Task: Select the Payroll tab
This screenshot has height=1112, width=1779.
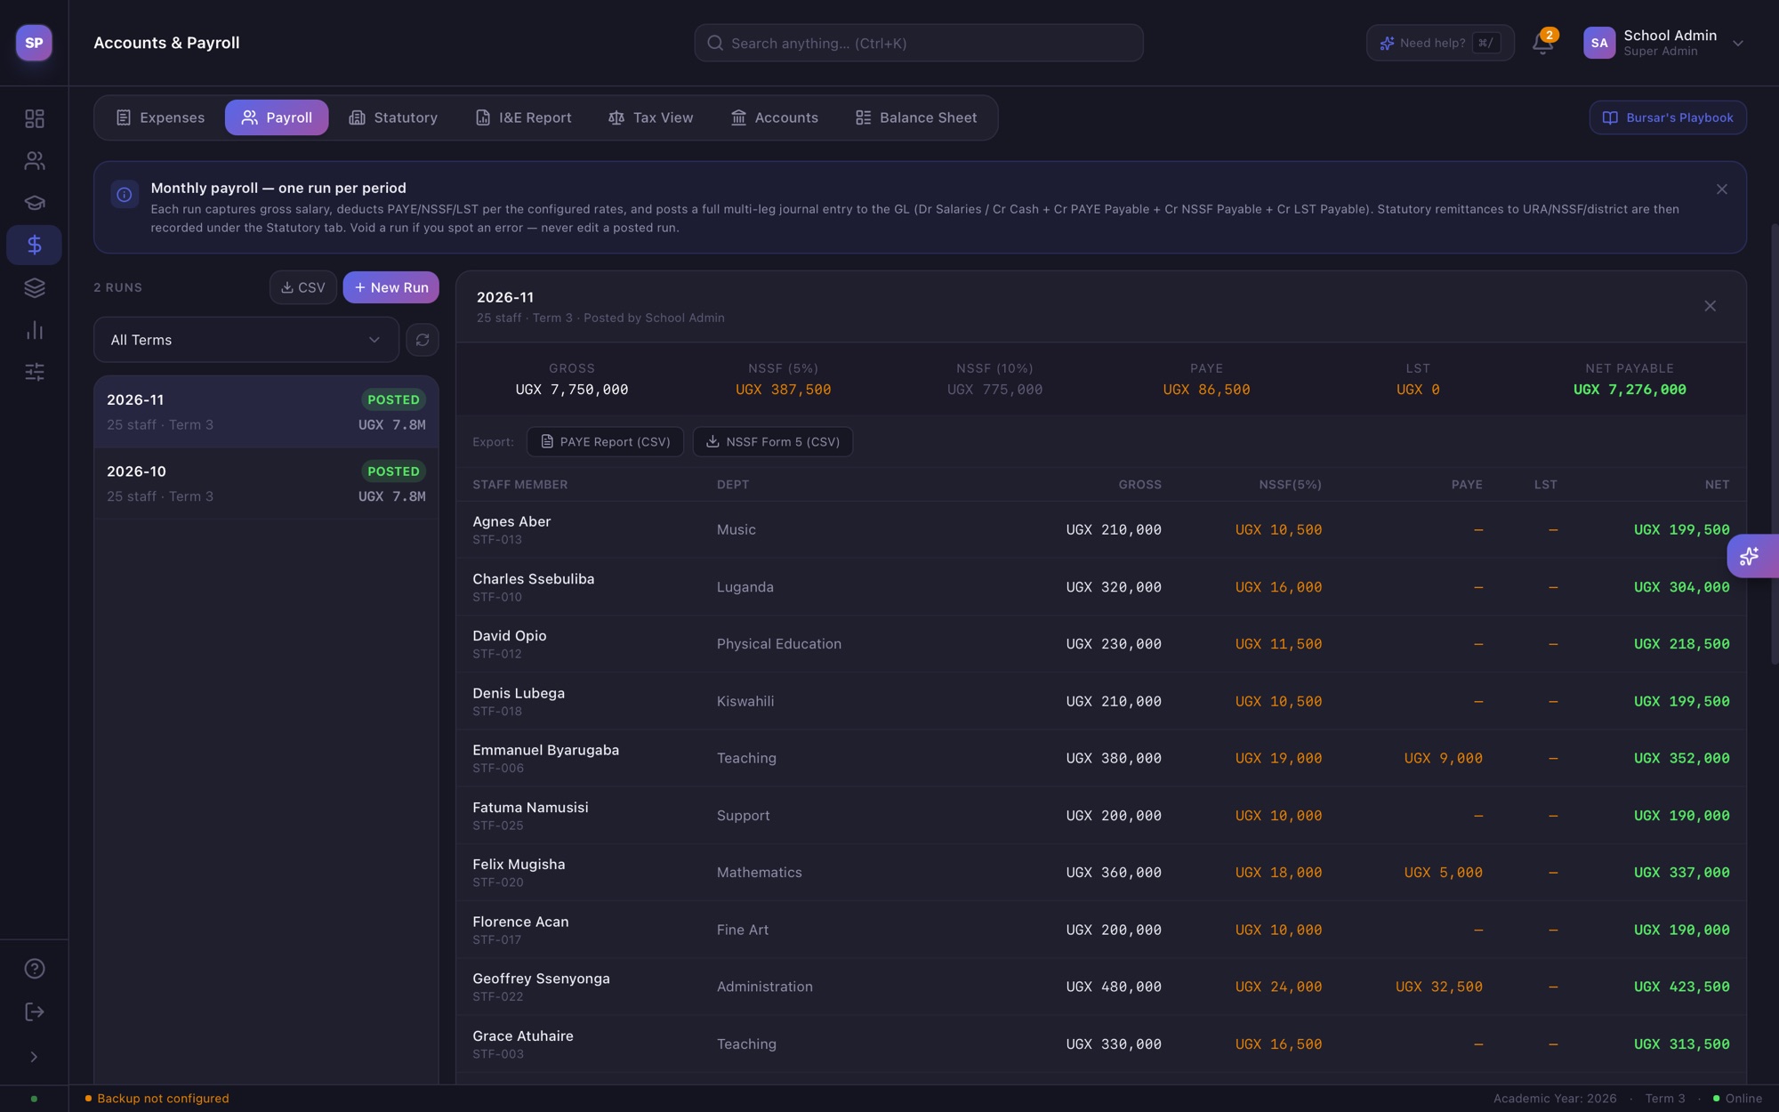Action: pyautogui.click(x=277, y=117)
